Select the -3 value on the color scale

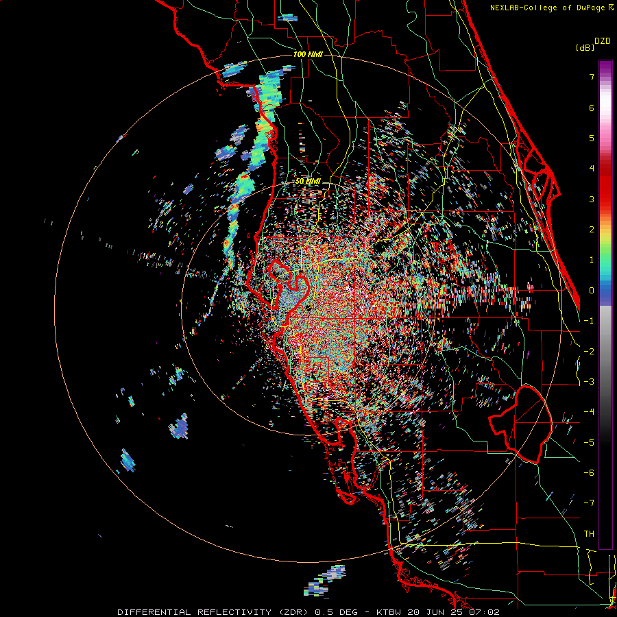(x=589, y=382)
